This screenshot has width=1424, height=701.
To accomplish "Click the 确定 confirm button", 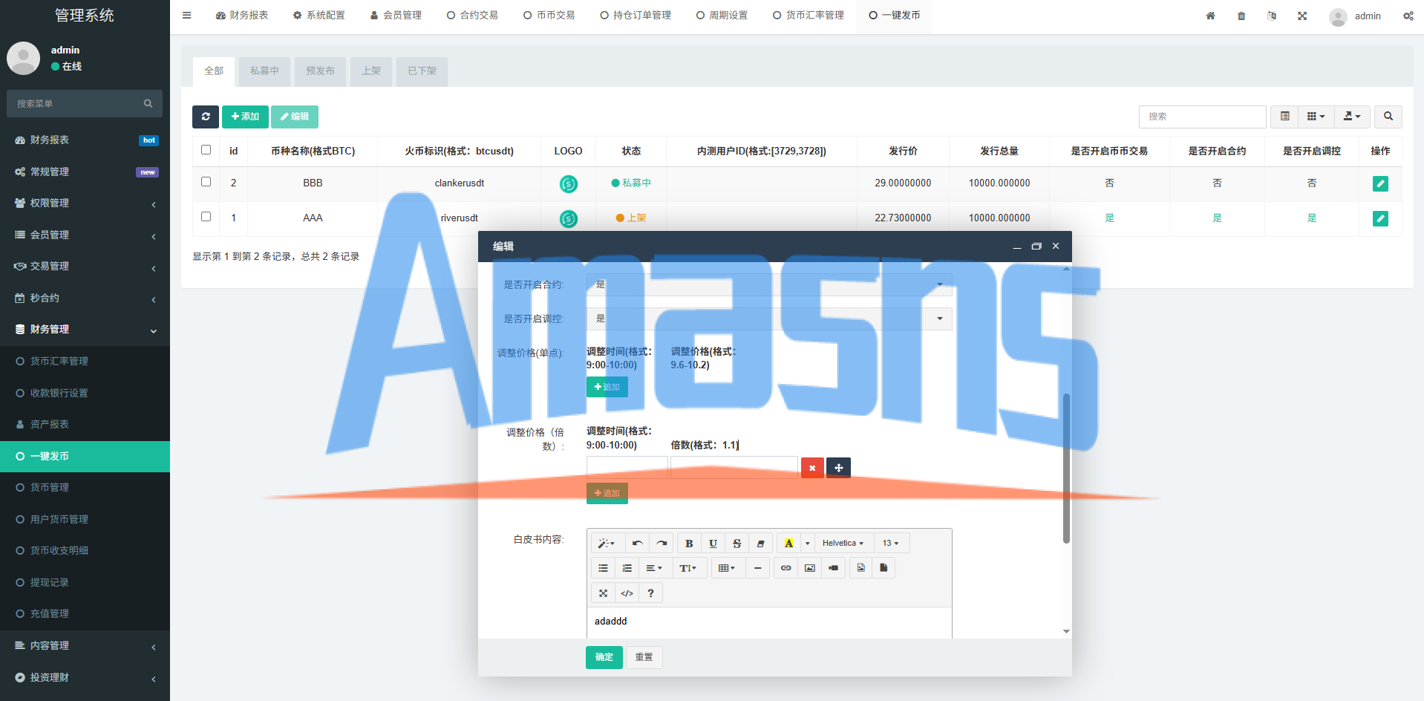I will pos(604,657).
